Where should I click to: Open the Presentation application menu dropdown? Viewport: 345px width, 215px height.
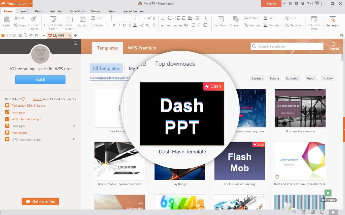(31, 4)
